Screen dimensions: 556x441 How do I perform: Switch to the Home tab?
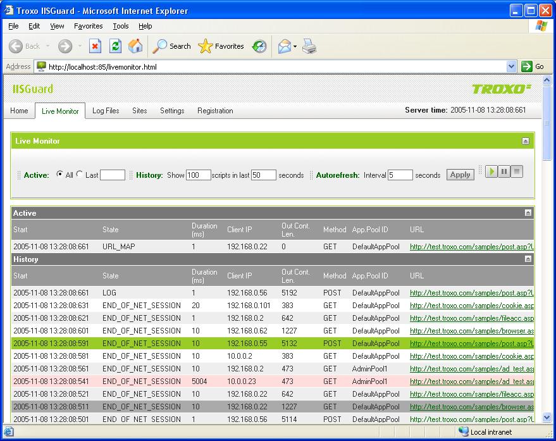click(x=19, y=111)
